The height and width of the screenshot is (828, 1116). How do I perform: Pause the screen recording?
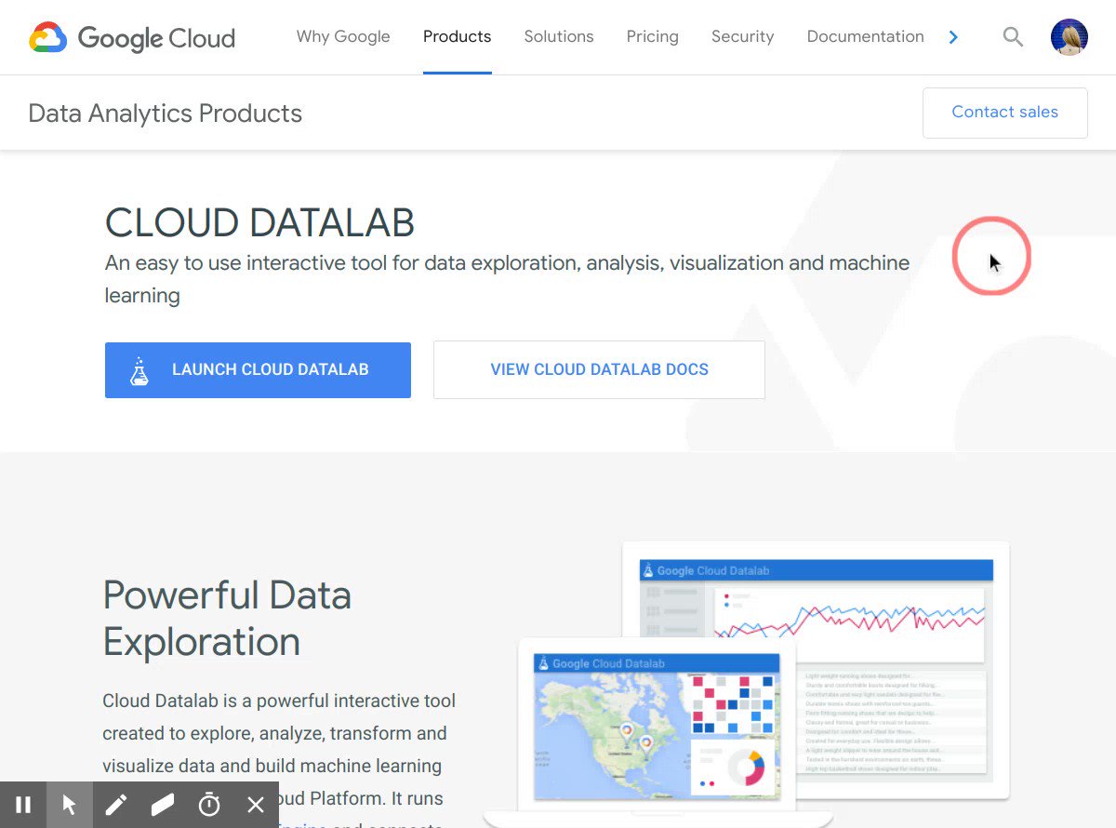point(23,805)
